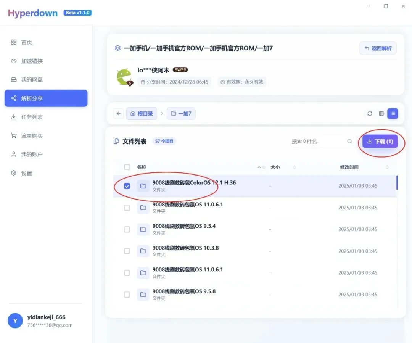
Task: Click folder icon of 氧OS 11.0.6.1
Action: coord(143,273)
